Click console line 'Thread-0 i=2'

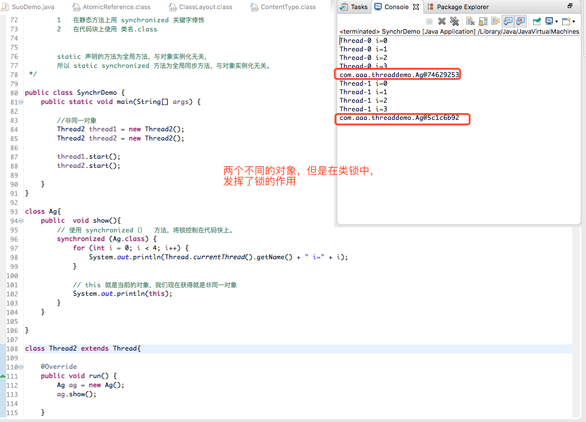point(363,58)
